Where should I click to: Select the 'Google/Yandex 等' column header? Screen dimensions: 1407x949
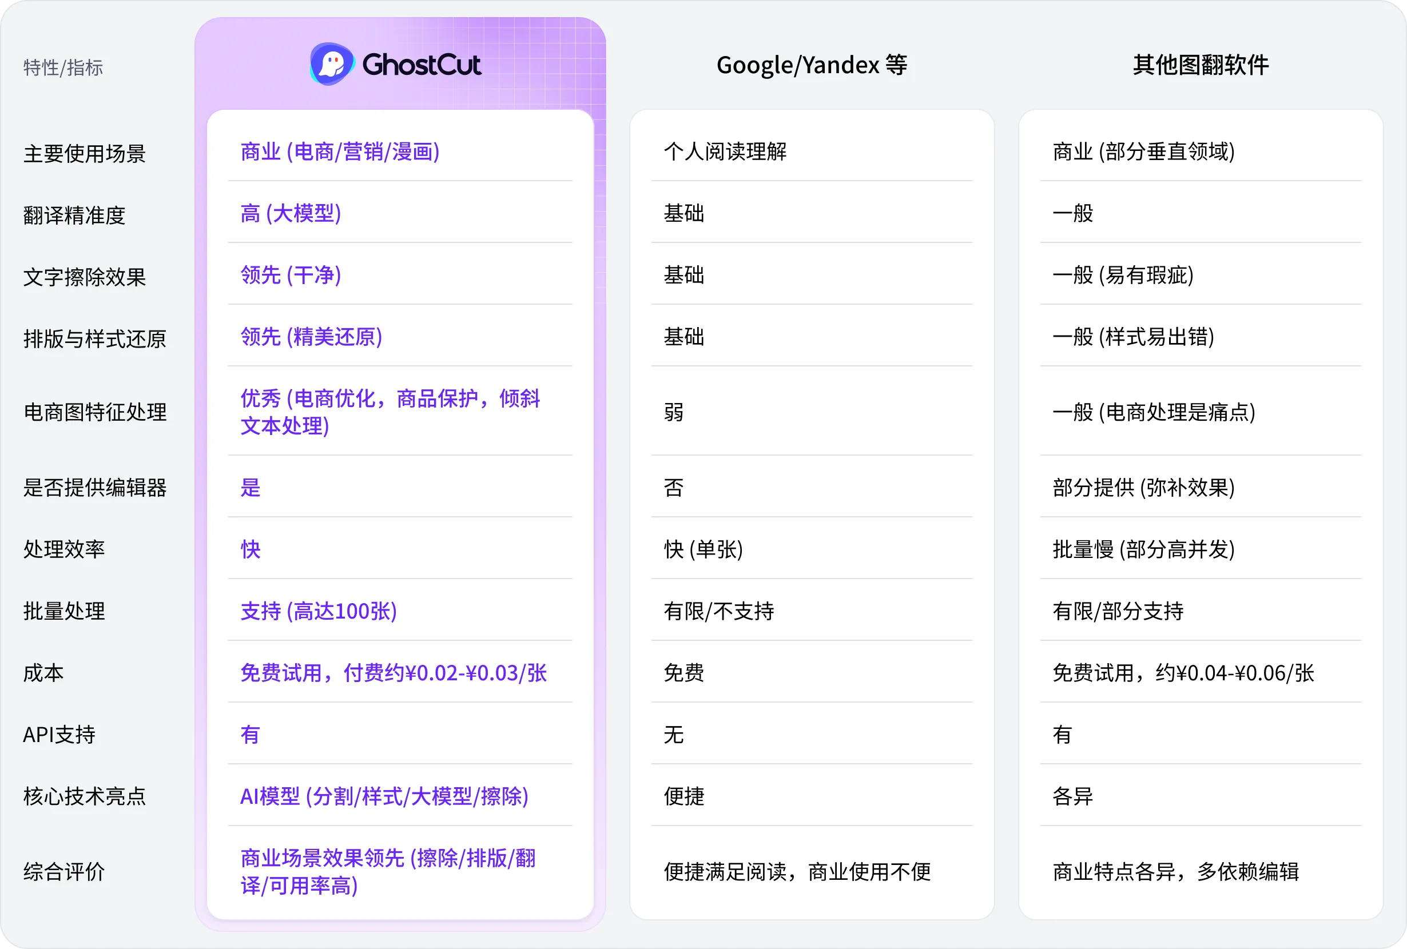812,65
